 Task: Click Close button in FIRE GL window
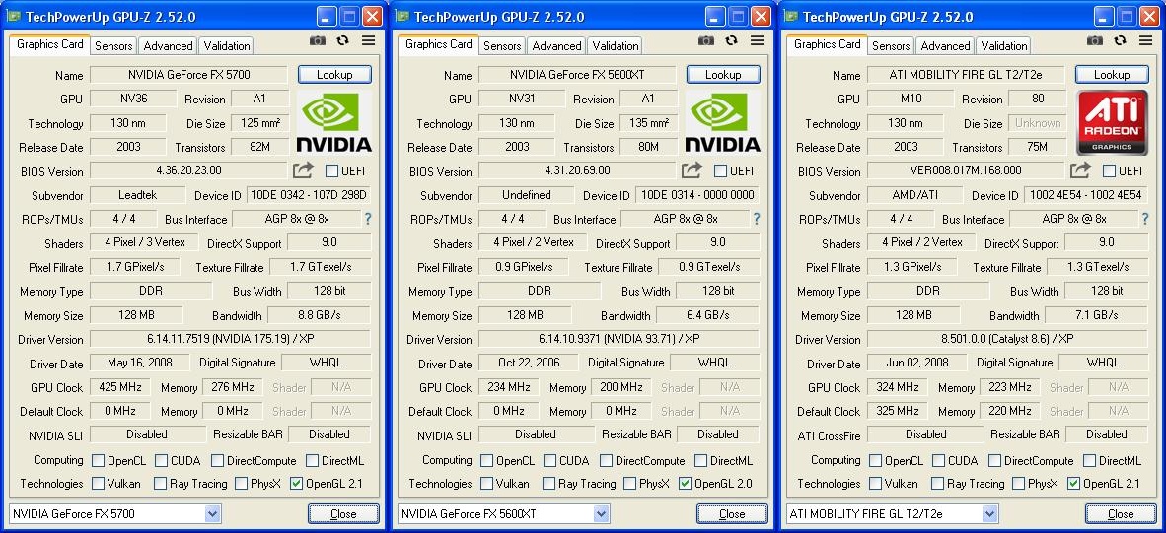1121,513
